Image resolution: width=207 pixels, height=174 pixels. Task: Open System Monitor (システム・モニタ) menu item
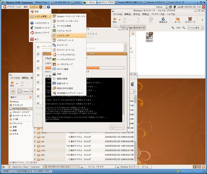[69, 31]
